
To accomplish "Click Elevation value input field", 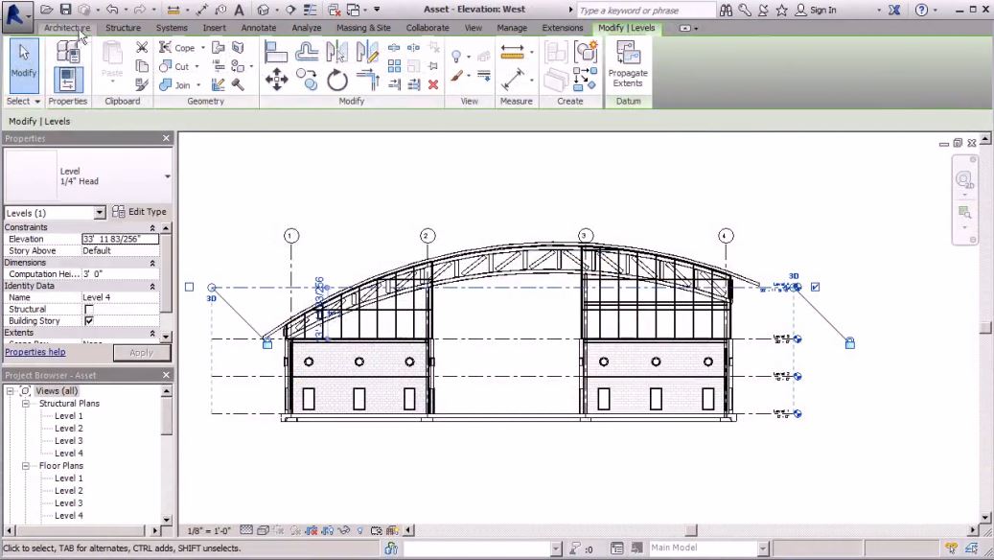I will coord(120,239).
